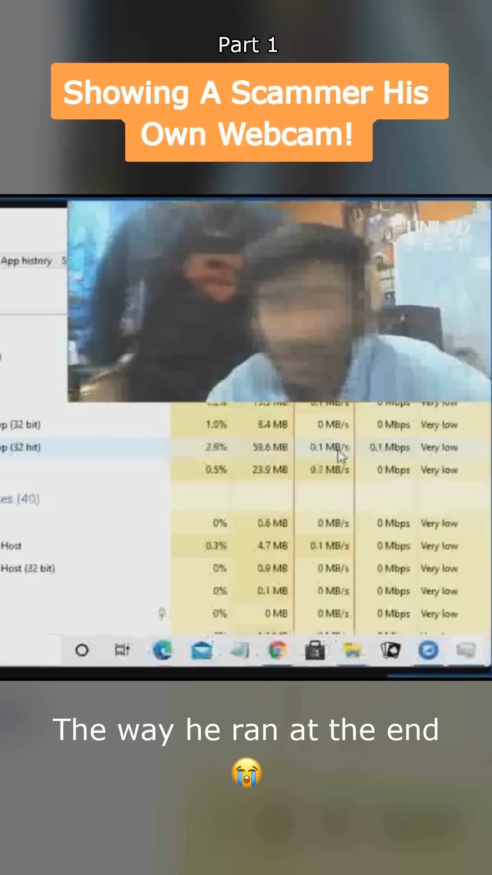Select the (32 bit) process row using 59.6 MB
The height and width of the screenshot is (875, 492).
246,447
